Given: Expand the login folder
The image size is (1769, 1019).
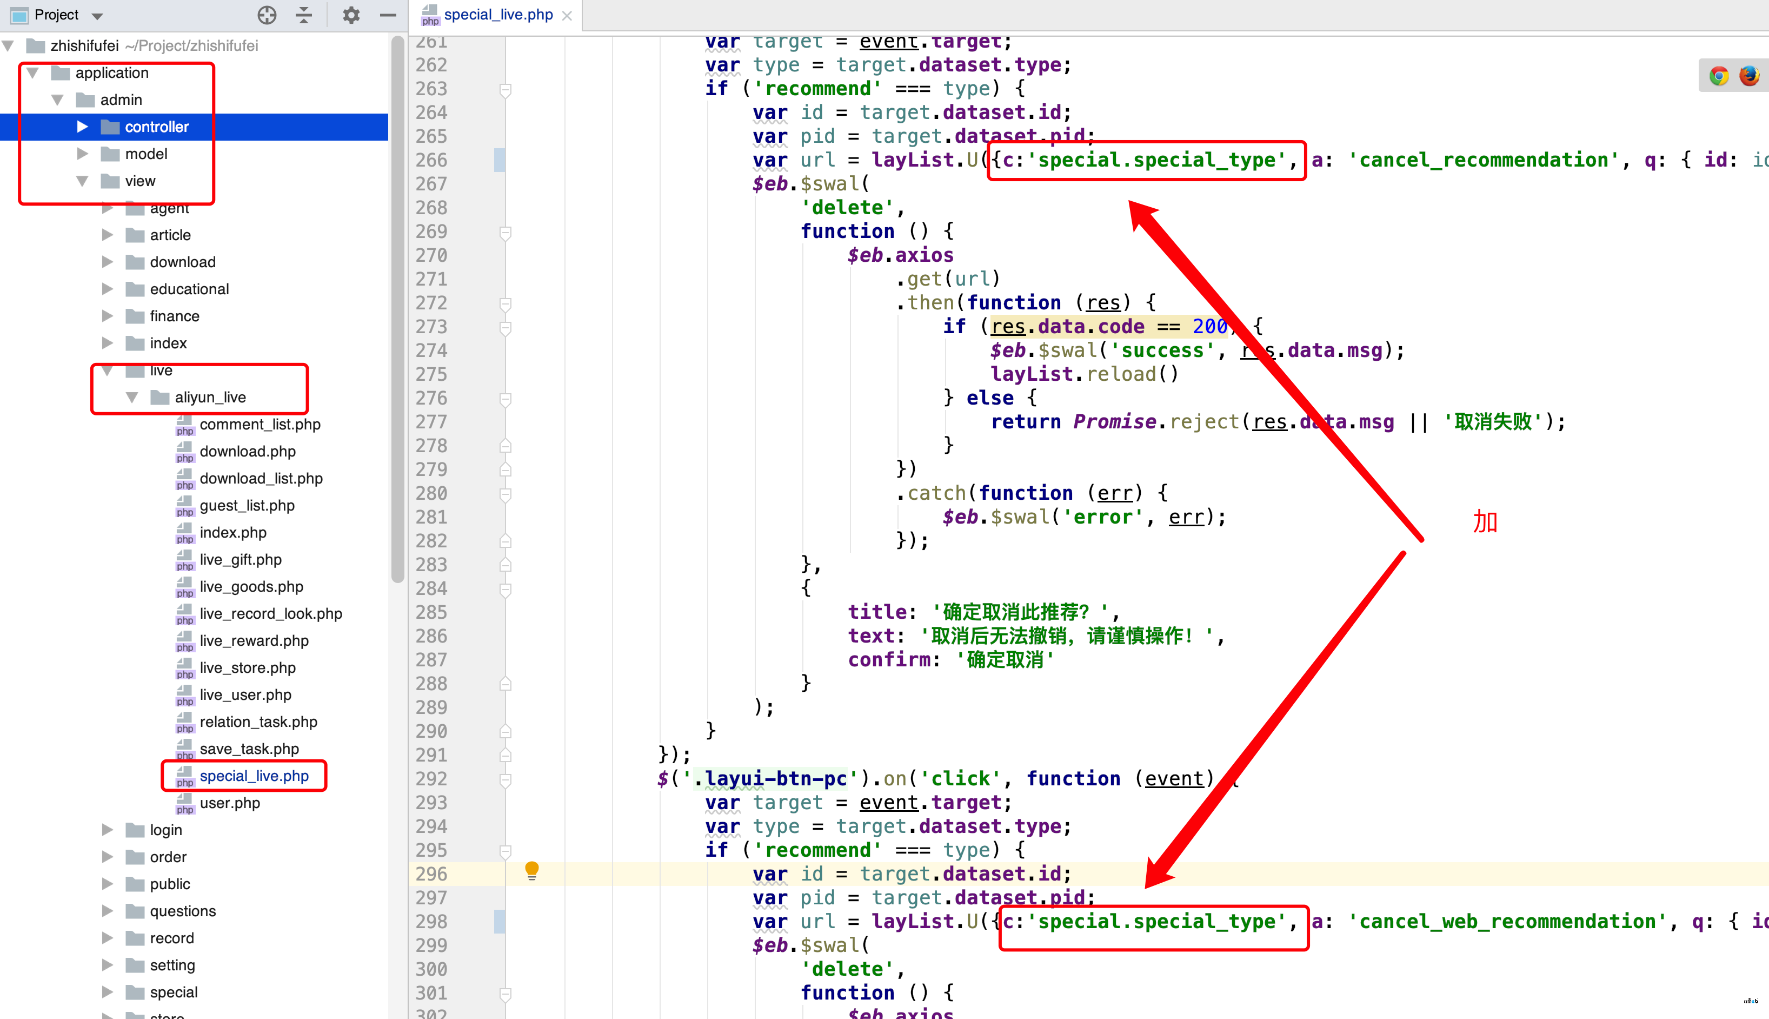Looking at the screenshot, I should click(x=108, y=831).
